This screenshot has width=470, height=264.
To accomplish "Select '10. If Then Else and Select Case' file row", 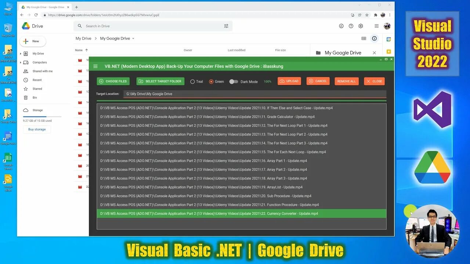I will [242, 108].
